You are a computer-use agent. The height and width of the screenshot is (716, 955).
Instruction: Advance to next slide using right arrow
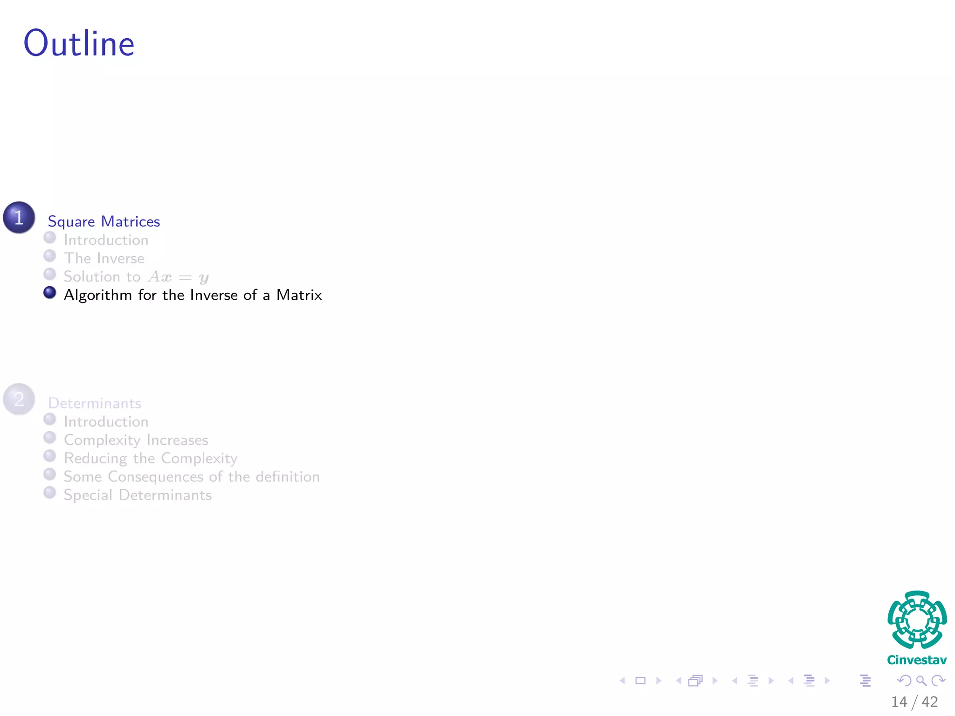tap(658, 681)
